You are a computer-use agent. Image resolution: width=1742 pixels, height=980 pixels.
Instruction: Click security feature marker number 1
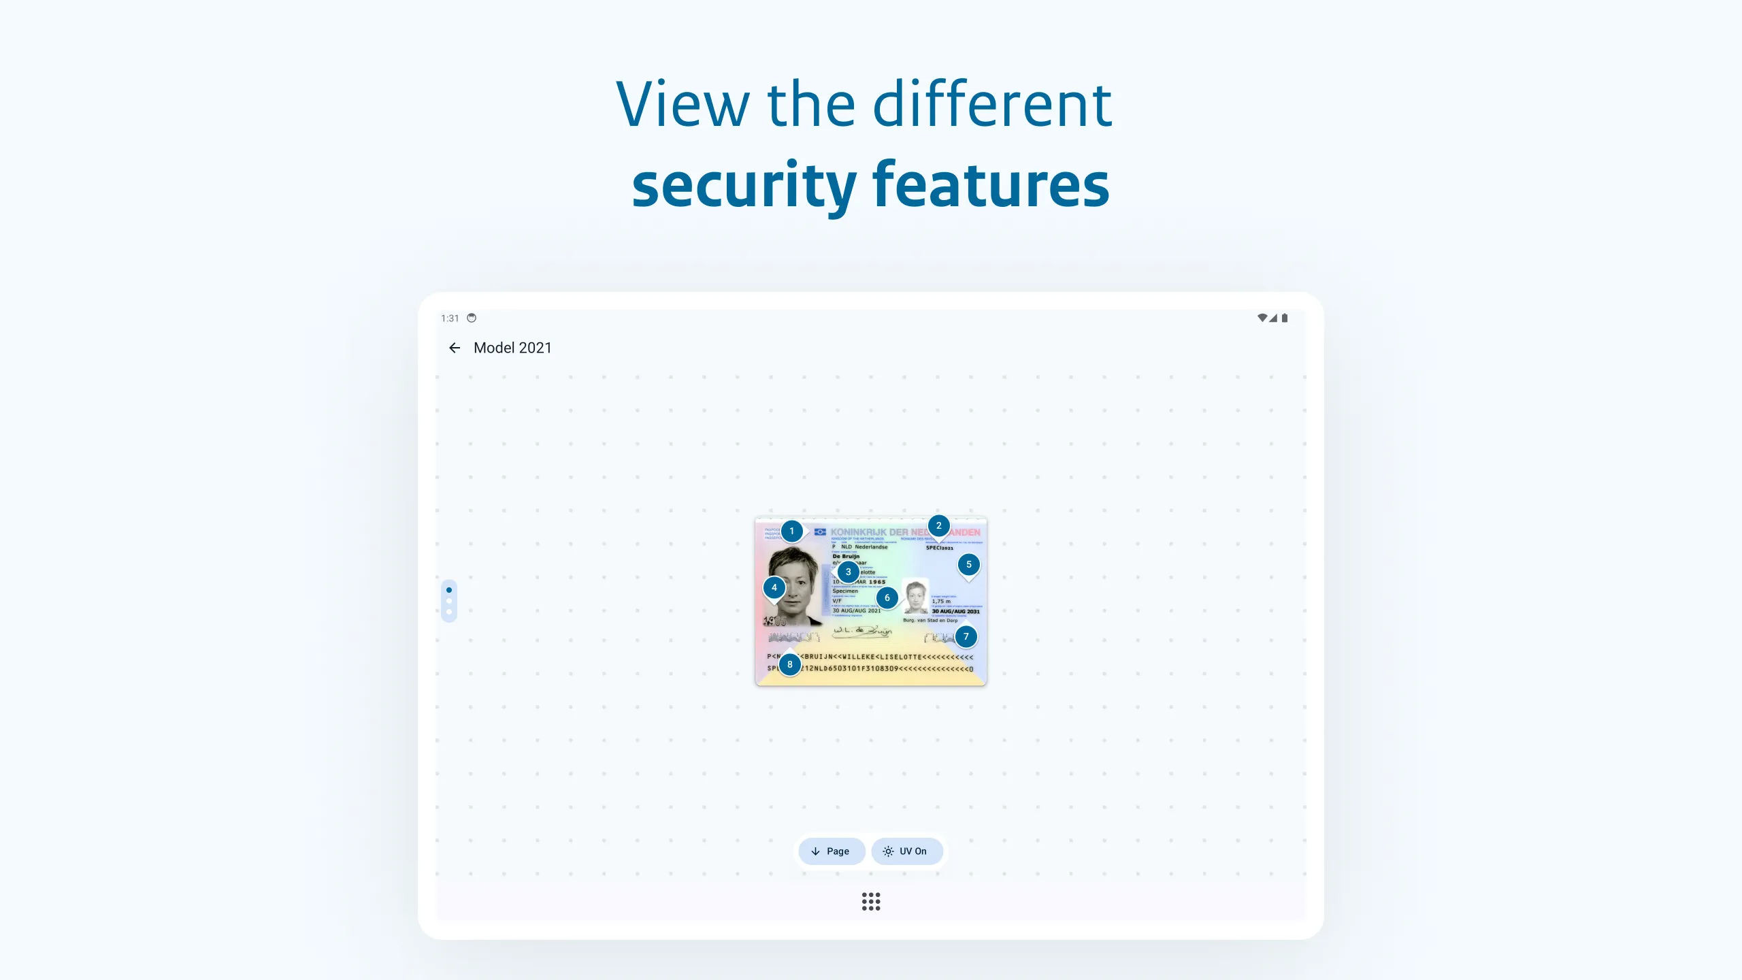tap(789, 530)
